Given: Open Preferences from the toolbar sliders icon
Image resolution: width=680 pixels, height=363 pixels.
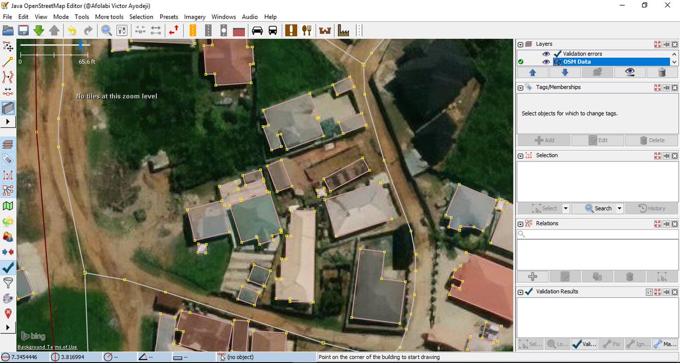Looking at the screenshot, I should tap(121, 30).
